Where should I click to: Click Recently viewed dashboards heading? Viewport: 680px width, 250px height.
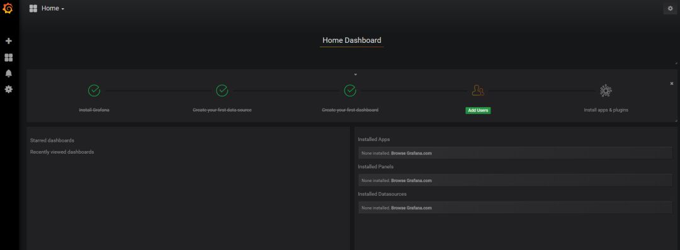[62, 152]
